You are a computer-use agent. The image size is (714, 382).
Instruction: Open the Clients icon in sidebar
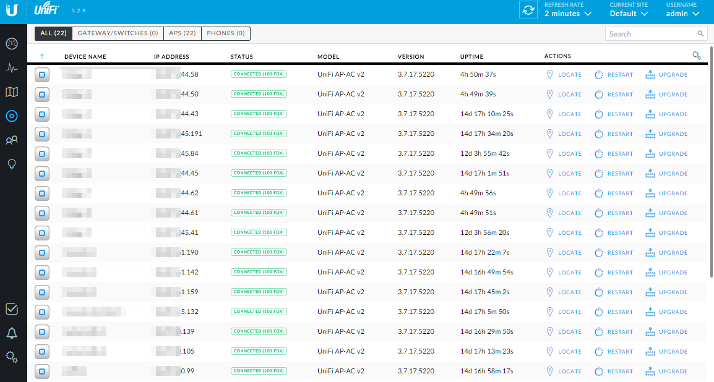[12, 140]
